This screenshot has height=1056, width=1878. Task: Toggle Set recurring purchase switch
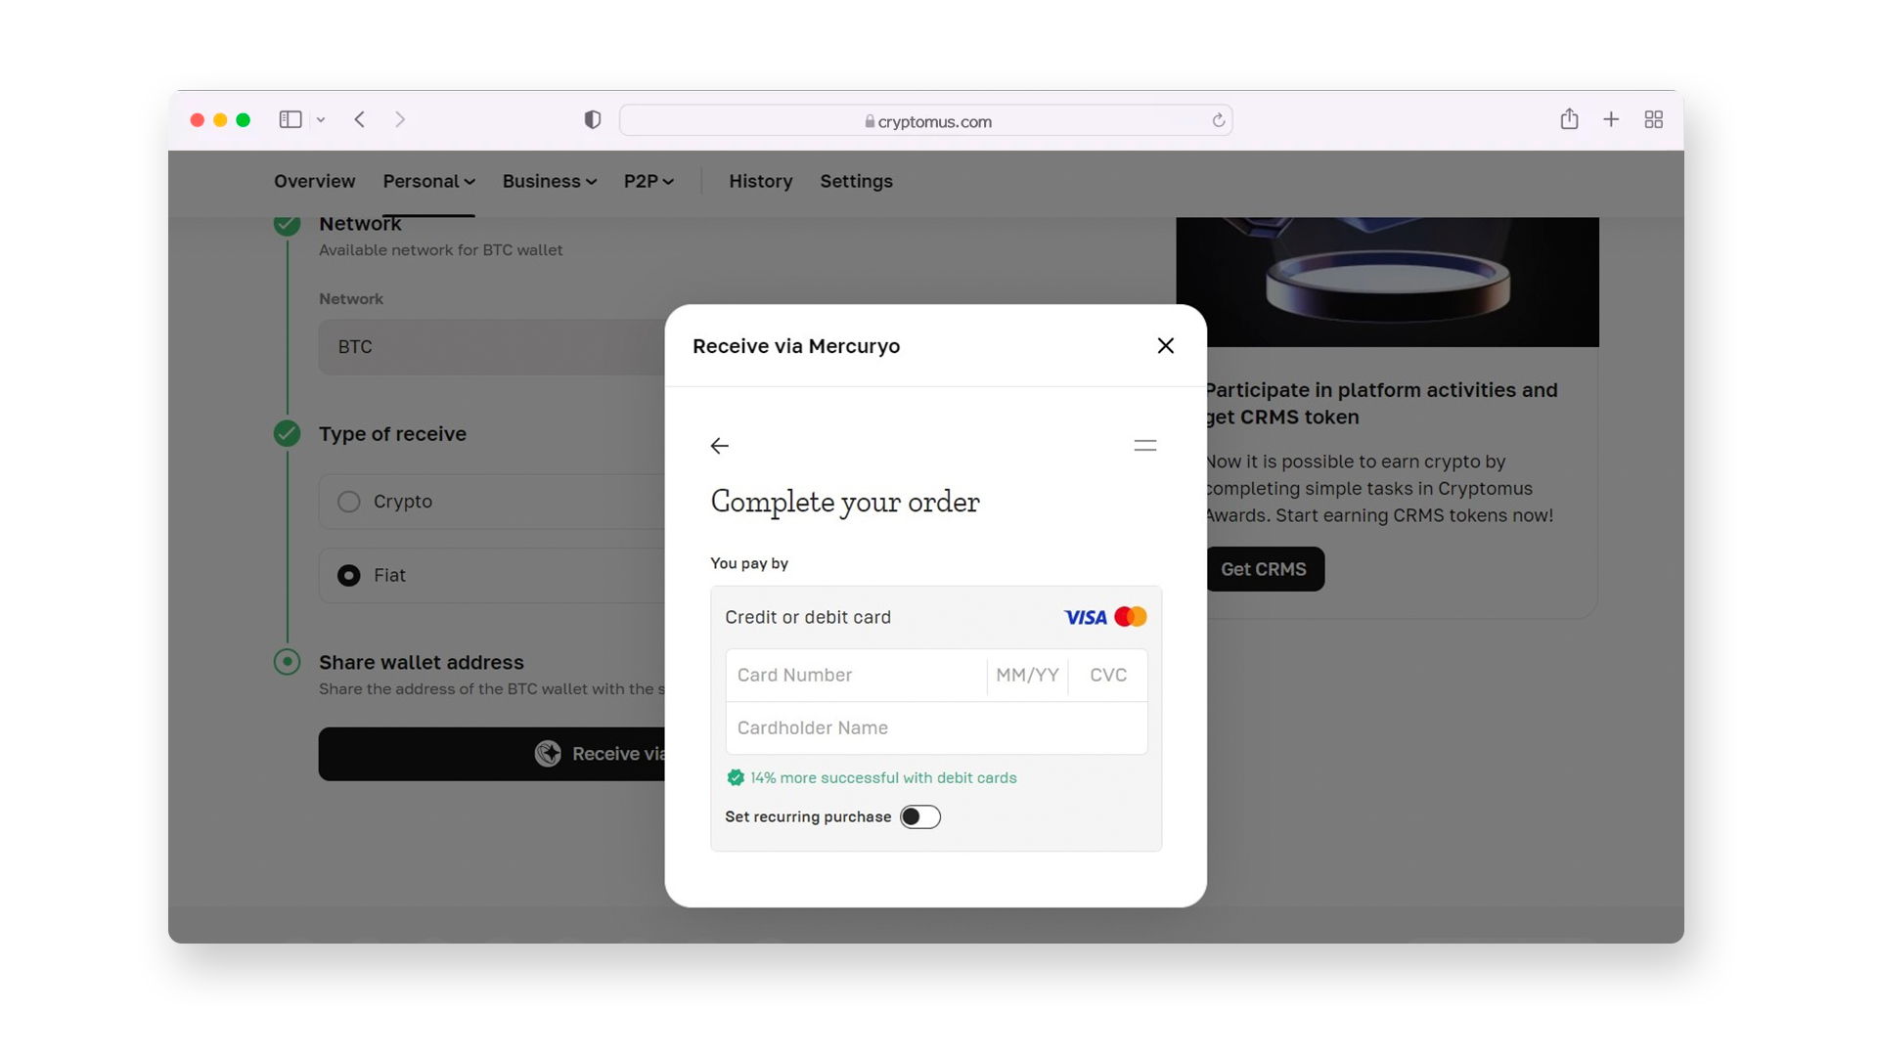tap(920, 816)
